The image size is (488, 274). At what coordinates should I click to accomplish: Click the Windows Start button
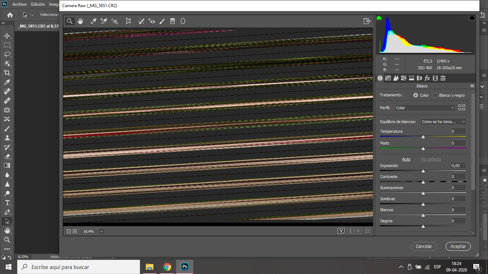point(8,267)
